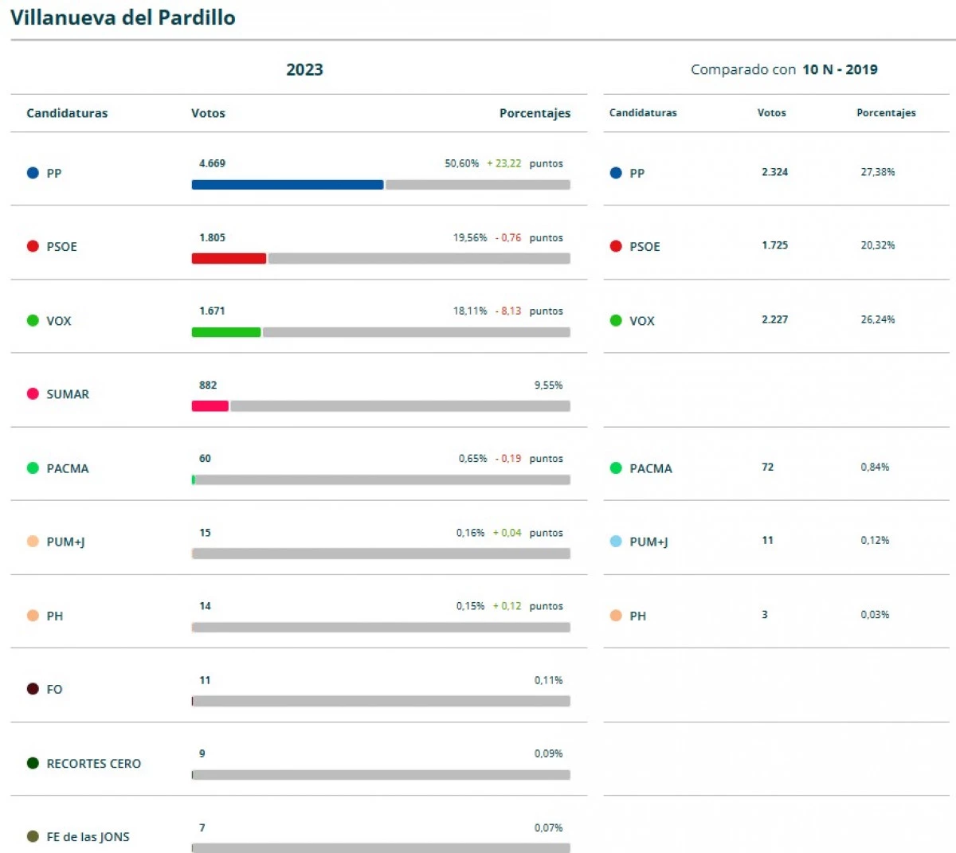Viewport: 956px width, 853px height.
Task: Click the red PSOE dot in the 2023 table
Action: pyautogui.click(x=33, y=246)
